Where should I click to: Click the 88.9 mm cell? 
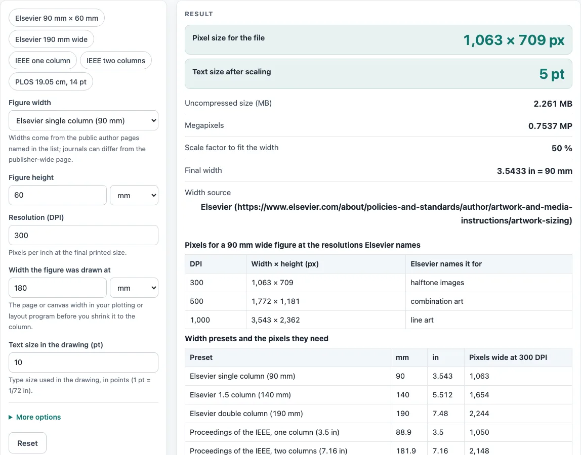[x=409, y=432]
